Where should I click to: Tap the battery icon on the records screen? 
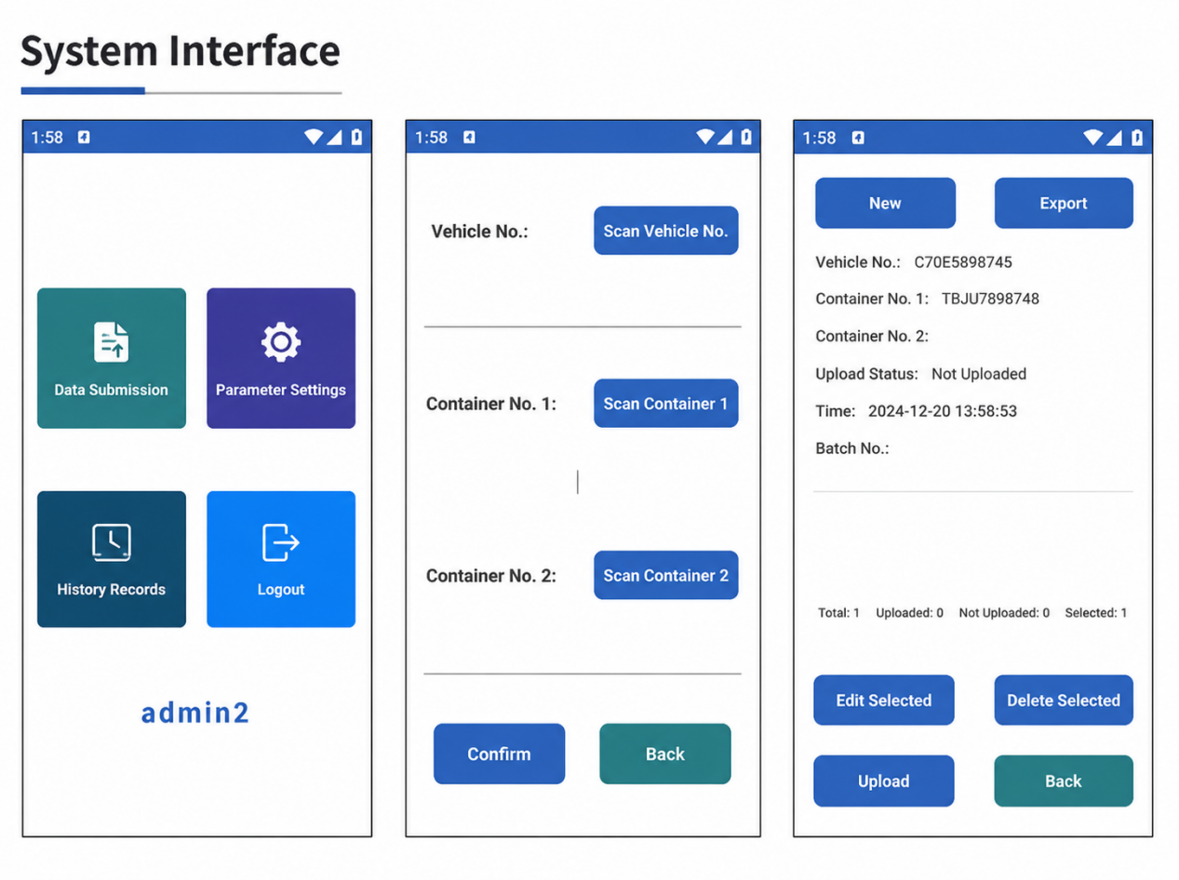1136,138
